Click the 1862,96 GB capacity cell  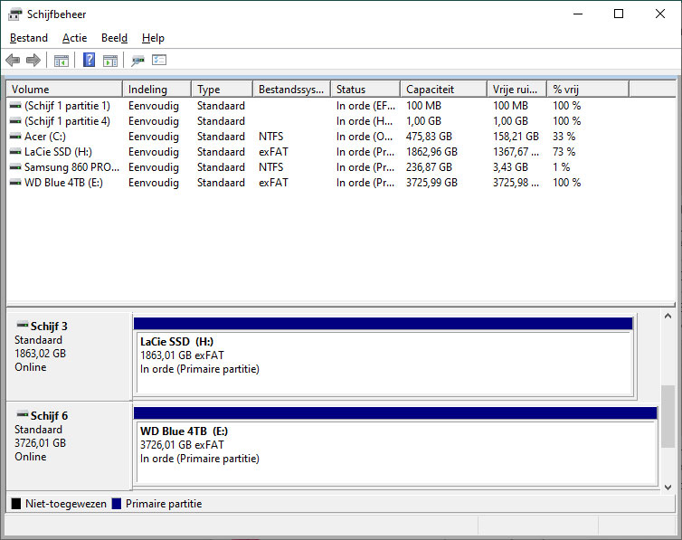click(x=432, y=152)
